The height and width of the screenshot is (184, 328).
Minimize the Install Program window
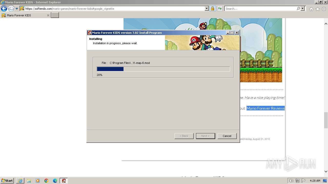(x=228, y=33)
